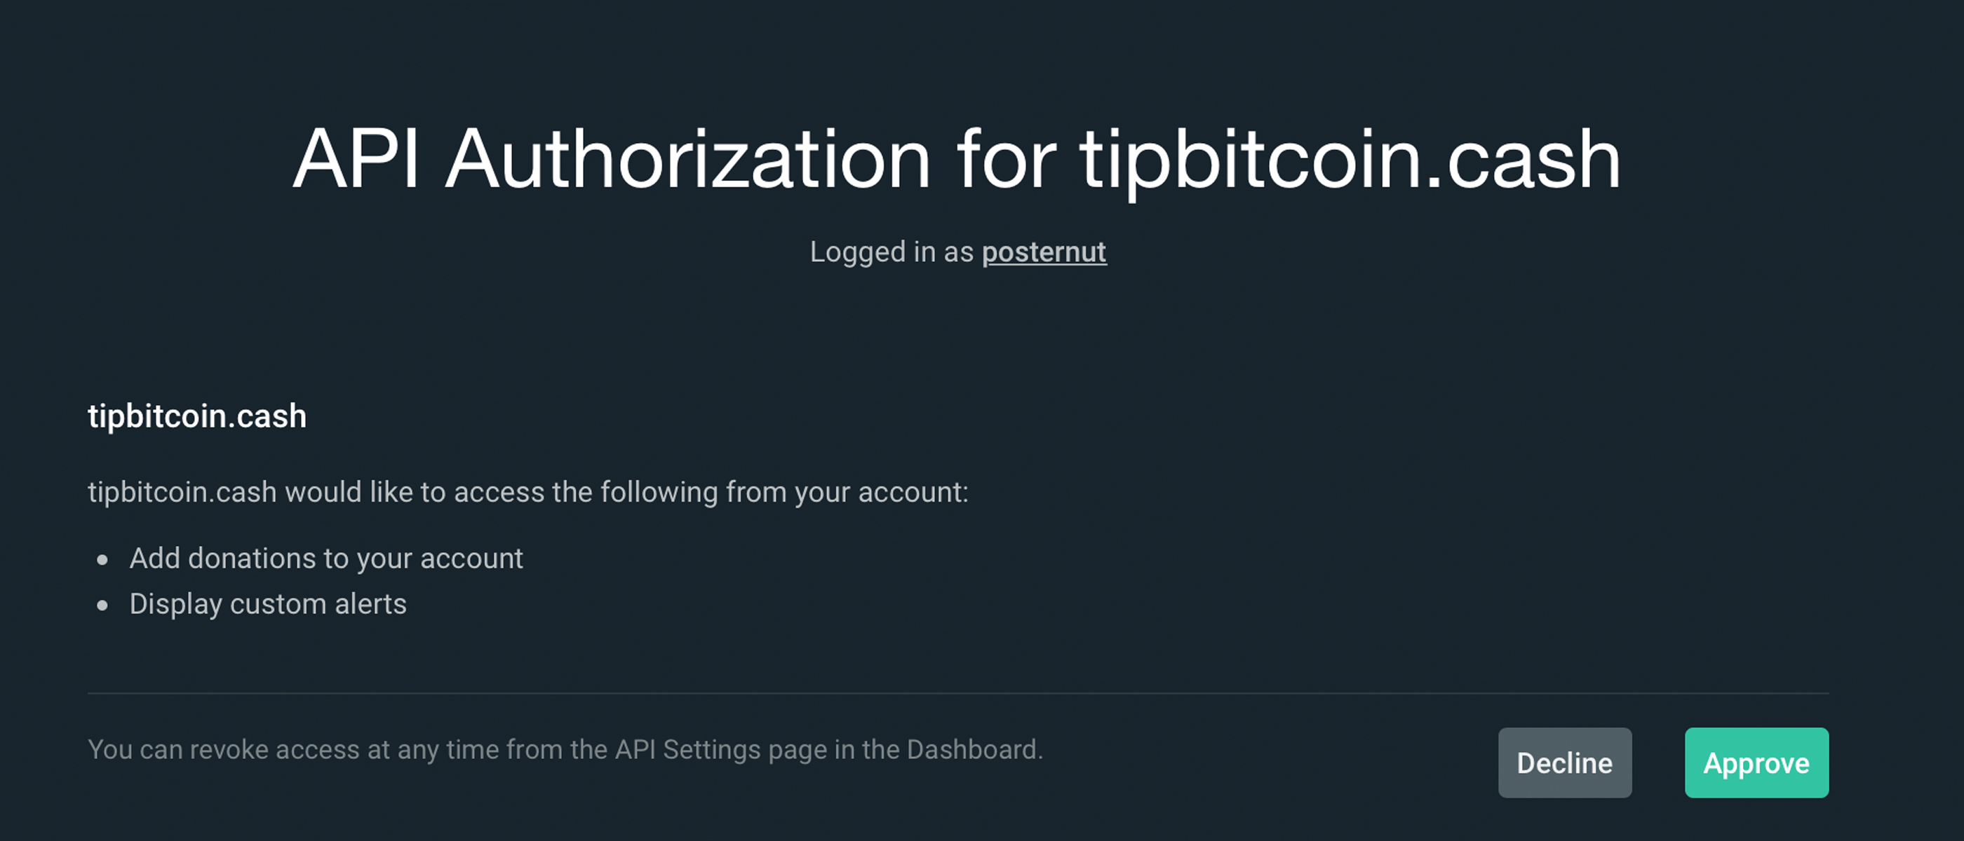1964x841 pixels.
Task: Open the posternut username link
Action: click(x=1043, y=252)
